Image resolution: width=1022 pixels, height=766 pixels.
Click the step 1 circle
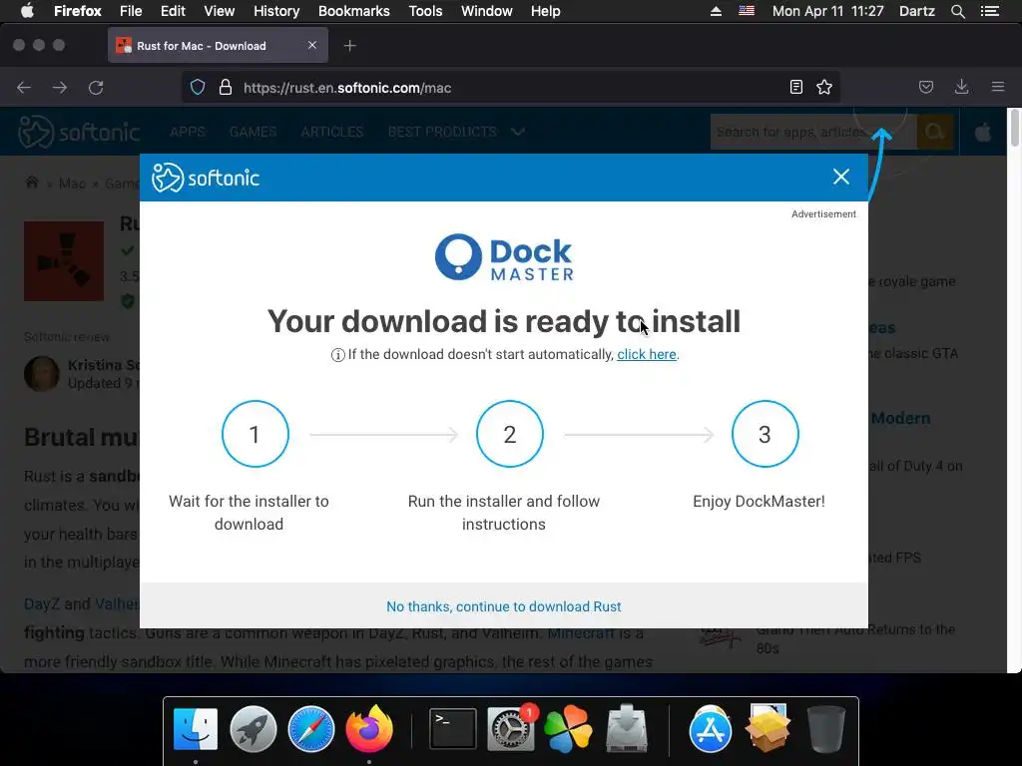click(x=255, y=434)
